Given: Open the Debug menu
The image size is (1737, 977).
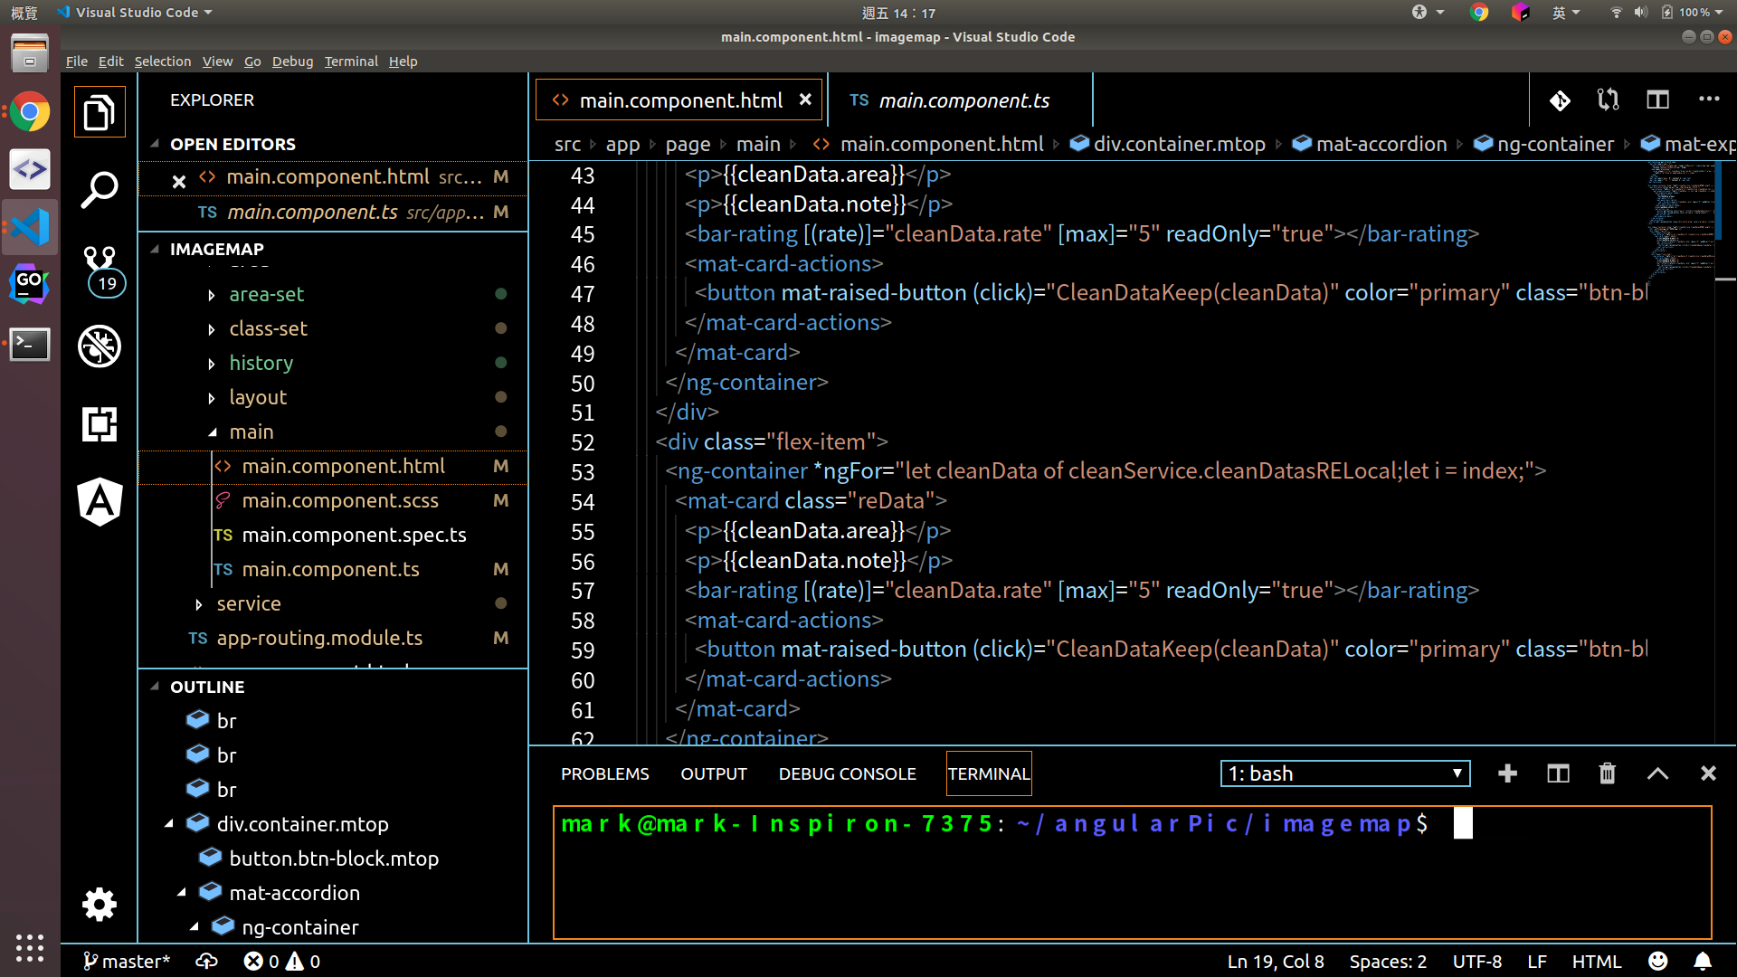Looking at the screenshot, I should (x=292, y=62).
